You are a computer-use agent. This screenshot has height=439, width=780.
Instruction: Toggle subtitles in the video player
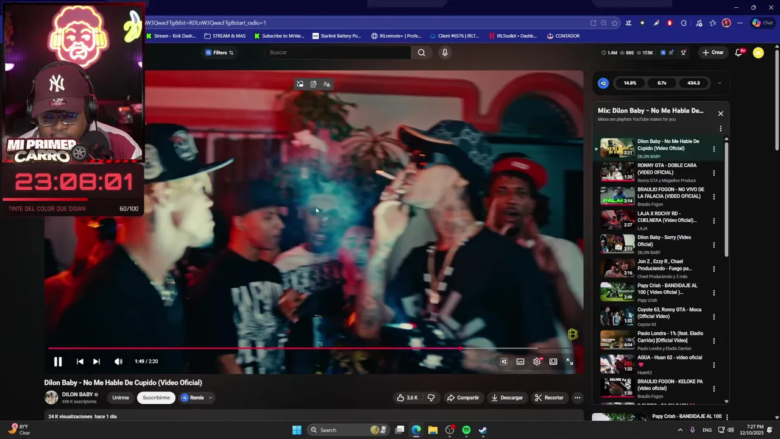[520, 362]
